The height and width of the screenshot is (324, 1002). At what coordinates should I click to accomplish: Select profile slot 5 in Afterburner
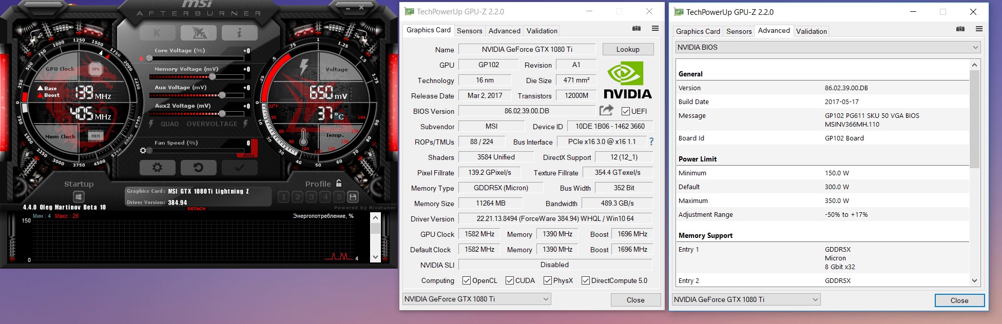pos(339,197)
